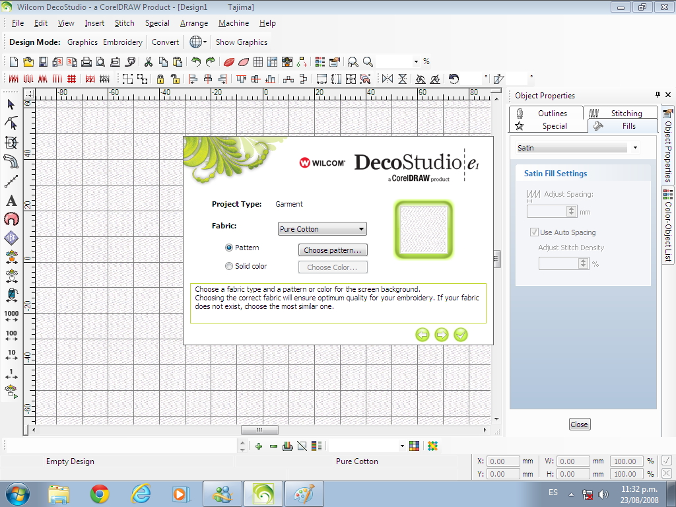Click the Convert button
The width and height of the screenshot is (676, 507).
point(165,42)
